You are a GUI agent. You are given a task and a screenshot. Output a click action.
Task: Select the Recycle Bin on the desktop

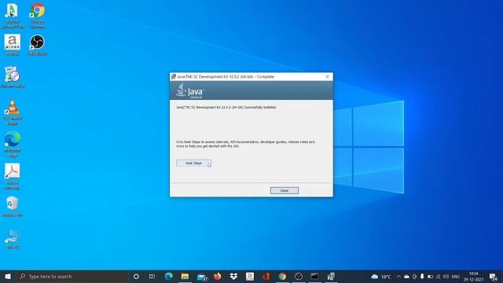[13, 207]
